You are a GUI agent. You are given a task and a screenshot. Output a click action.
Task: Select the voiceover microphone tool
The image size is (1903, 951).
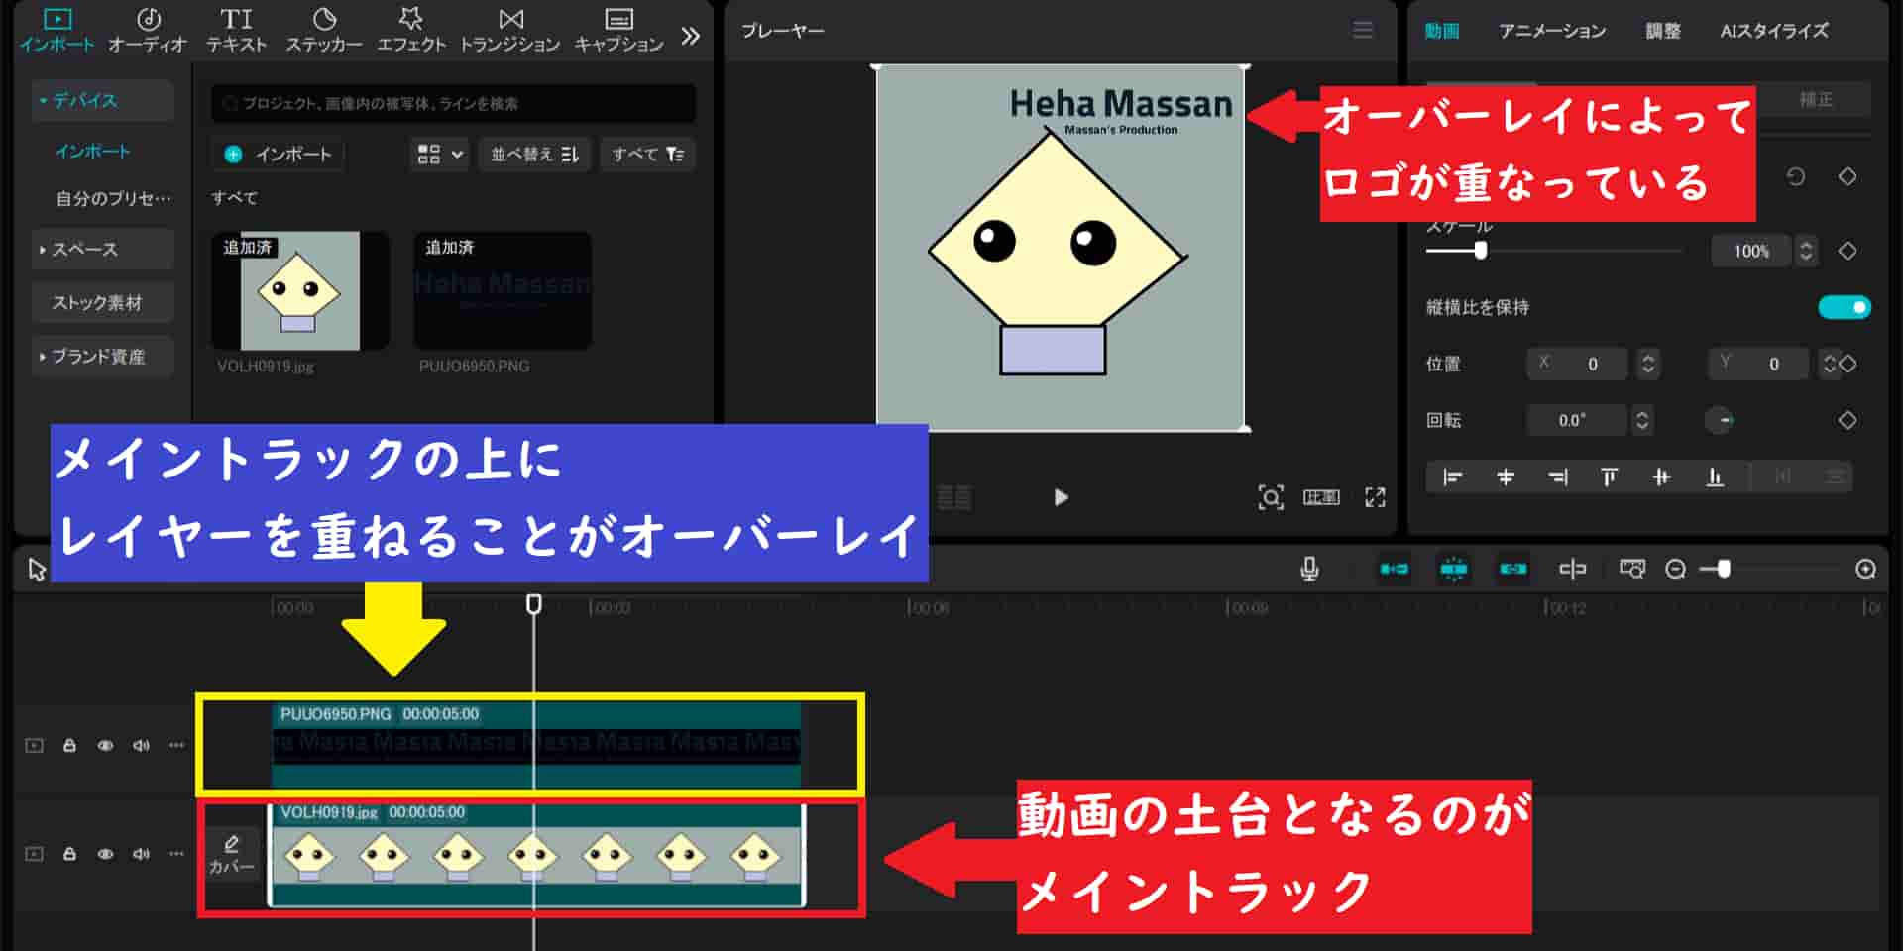[x=1308, y=569]
